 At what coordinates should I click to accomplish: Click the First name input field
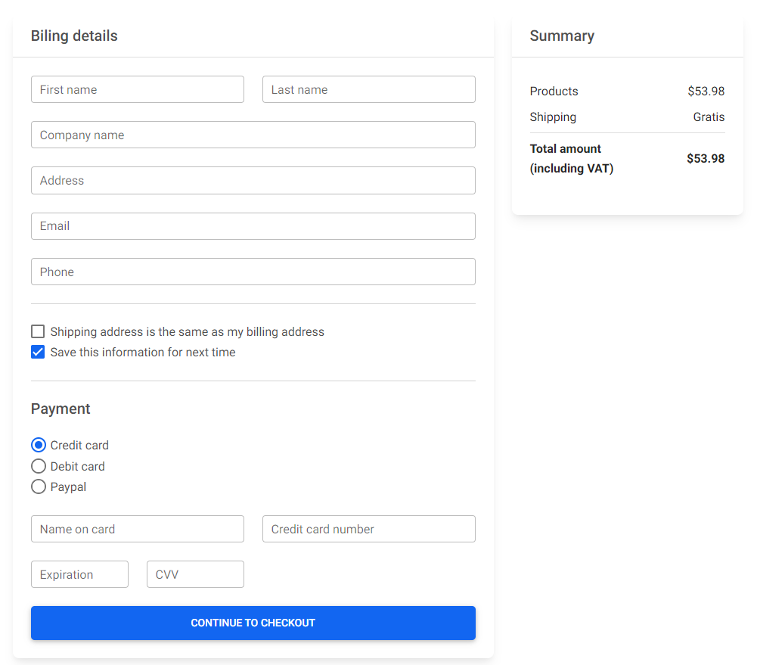[x=137, y=89]
